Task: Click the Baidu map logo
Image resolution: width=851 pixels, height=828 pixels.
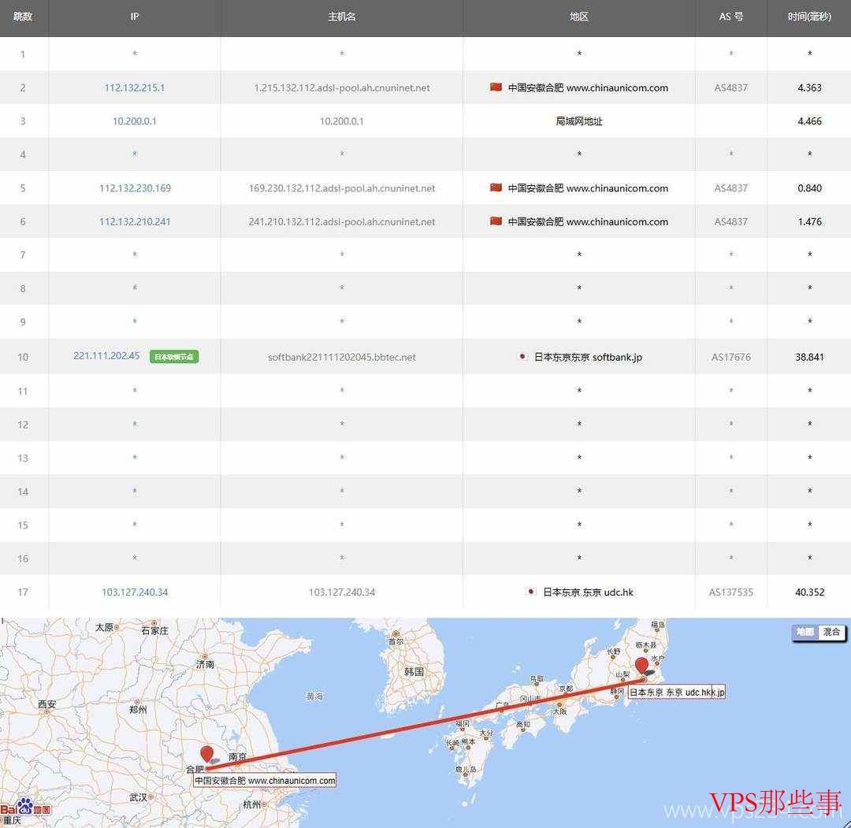Action: point(25,808)
